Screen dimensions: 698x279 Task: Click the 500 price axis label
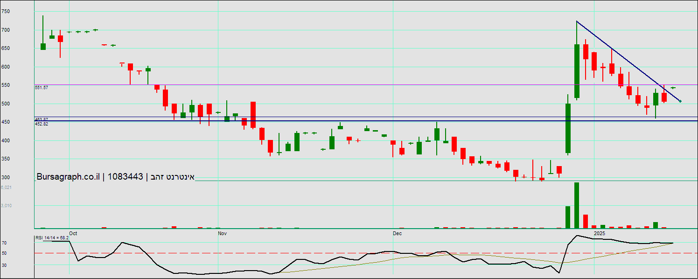coord(5,104)
